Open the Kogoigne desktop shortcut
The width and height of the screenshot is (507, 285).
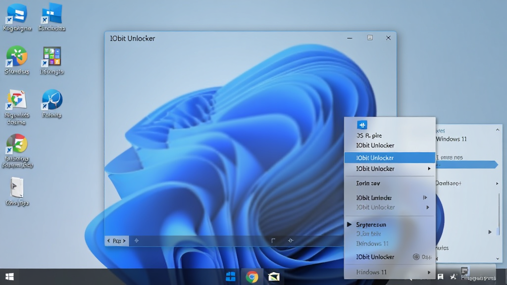17,17
